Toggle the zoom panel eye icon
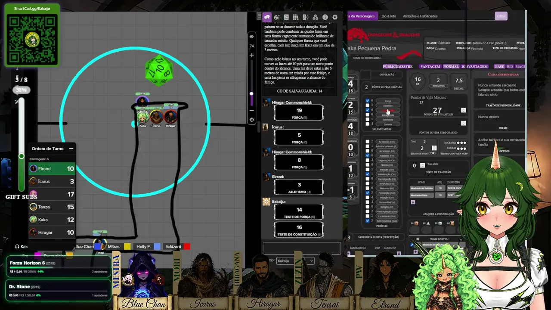This screenshot has height=310, width=551. click(x=252, y=37)
